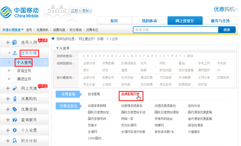Filter interest by 学生必备
Image resolution: width=241 pixels, height=146 pixels.
(x=89, y=84)
